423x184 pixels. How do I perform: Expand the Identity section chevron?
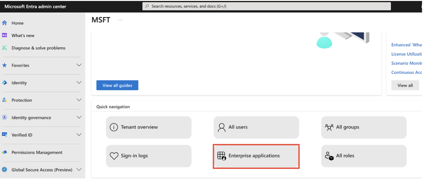click(x=79, y=82)
